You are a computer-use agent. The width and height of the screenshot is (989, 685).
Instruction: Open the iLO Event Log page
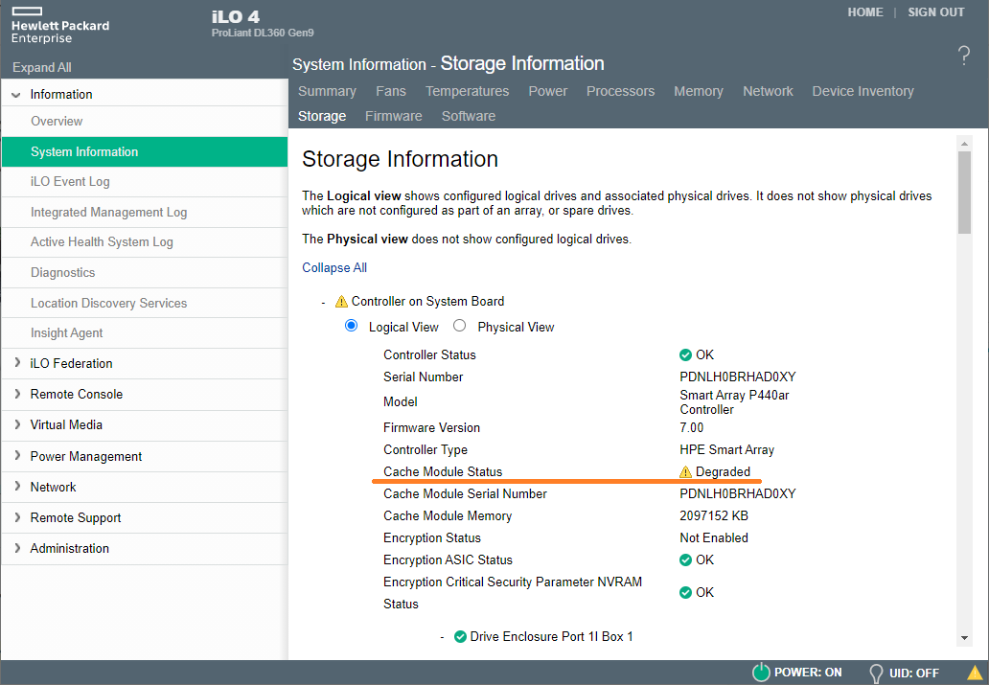tap(70, 182)
